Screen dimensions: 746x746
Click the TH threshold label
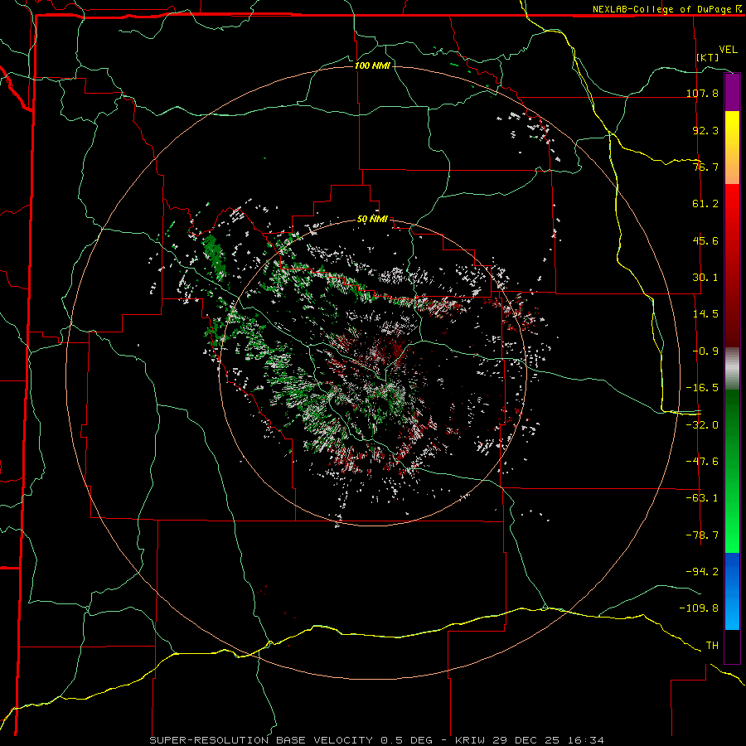[x=712, y=646]
